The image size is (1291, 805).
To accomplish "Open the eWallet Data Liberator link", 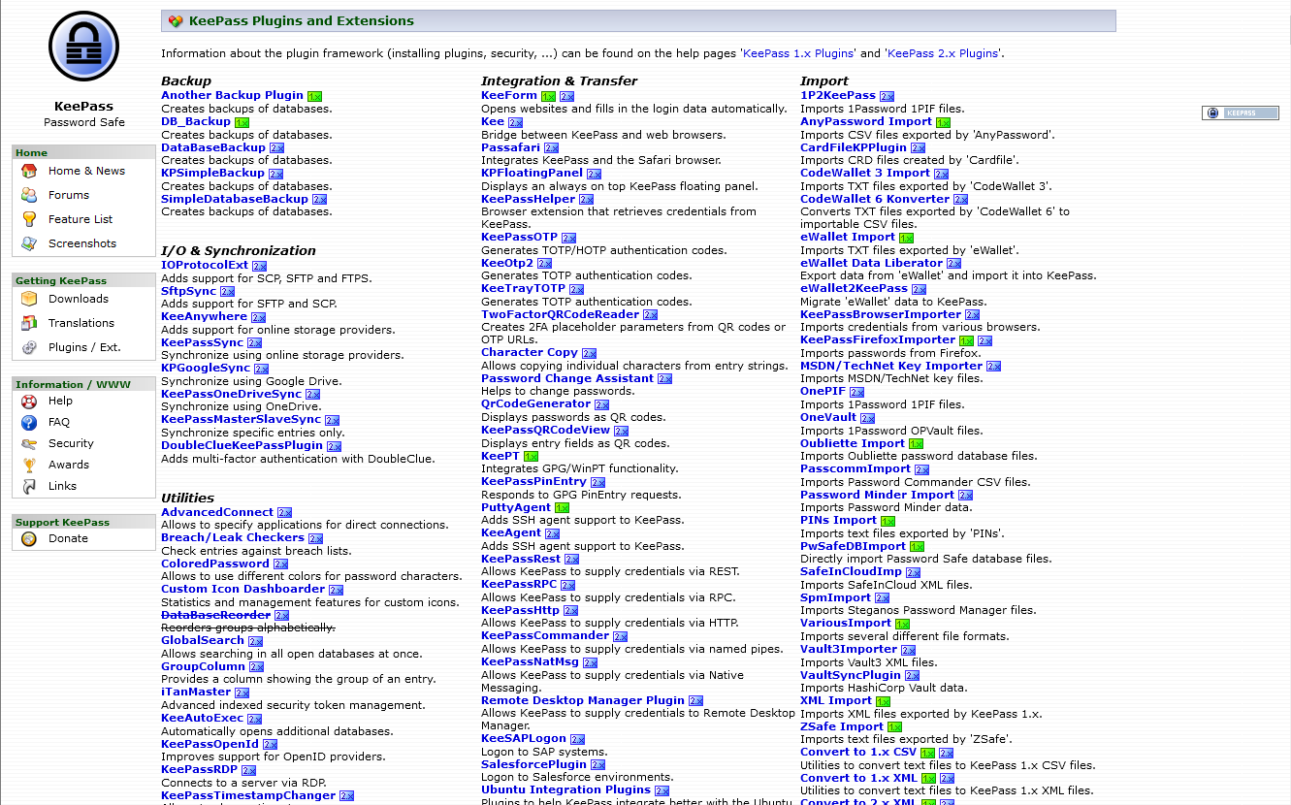I will [871, 263].
